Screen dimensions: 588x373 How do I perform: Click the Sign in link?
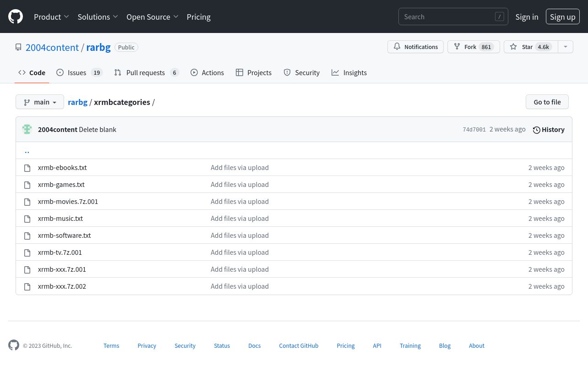click(x=527, y=16)
